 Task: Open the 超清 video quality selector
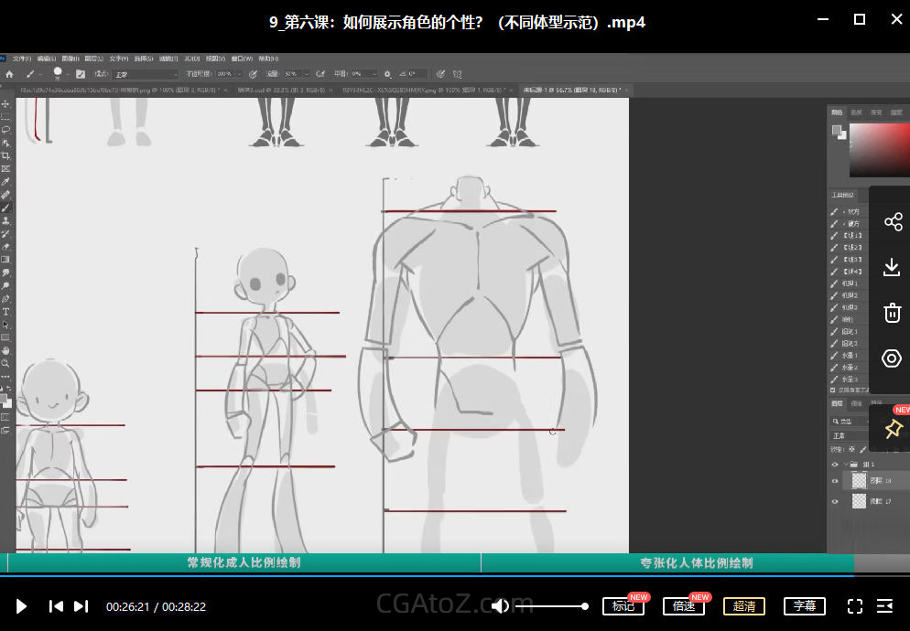click(744, 606)
